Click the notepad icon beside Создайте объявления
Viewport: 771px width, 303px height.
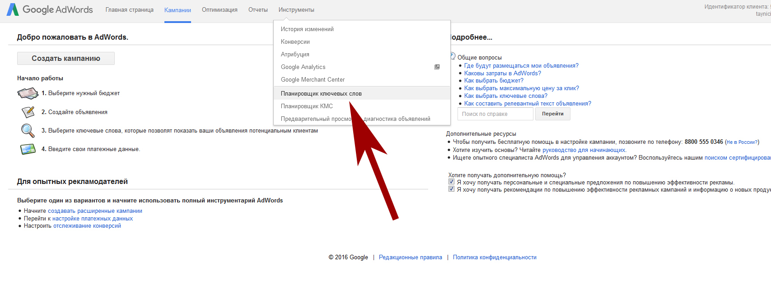coord(28,112)
